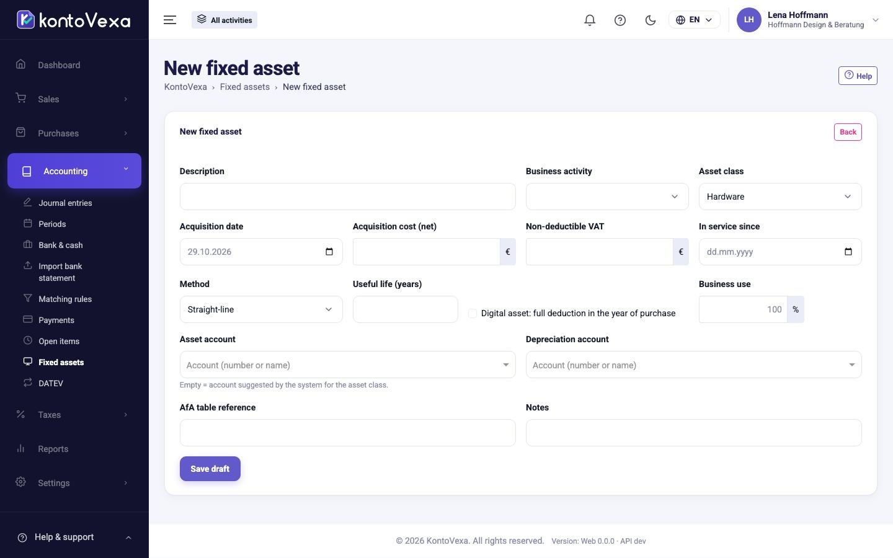Image resolution: width=893 pixels, height=558 pixels.
Task: Open Periods page
Action: [52, 224]
